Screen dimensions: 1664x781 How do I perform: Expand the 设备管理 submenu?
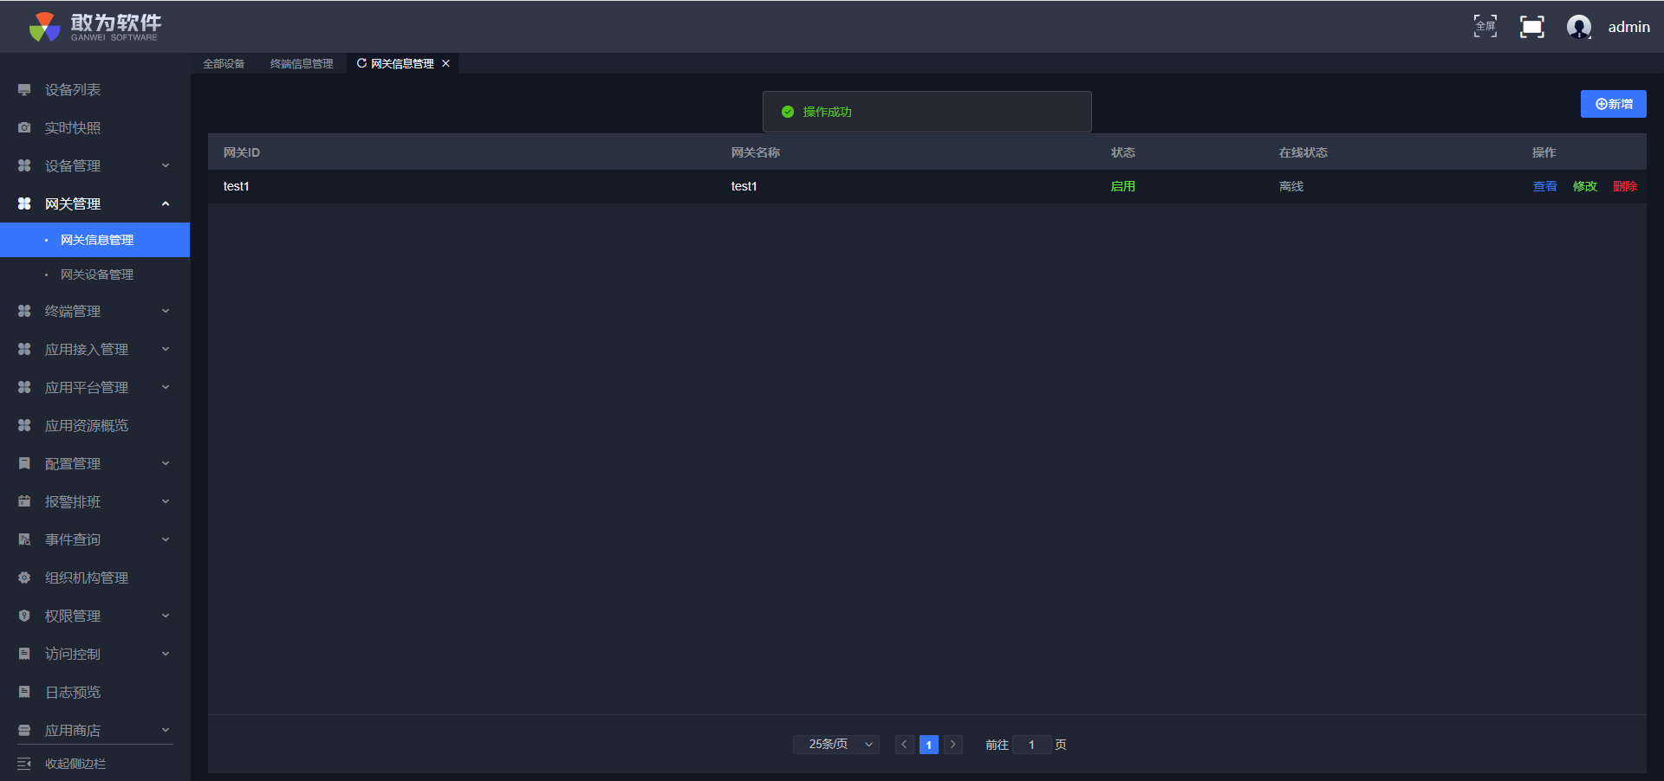pyautogui.click(x=165, y=166)
